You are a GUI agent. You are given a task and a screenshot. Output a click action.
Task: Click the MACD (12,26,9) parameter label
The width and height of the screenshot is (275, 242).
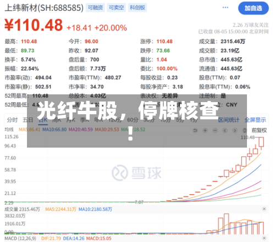click(x=20, y=238)
